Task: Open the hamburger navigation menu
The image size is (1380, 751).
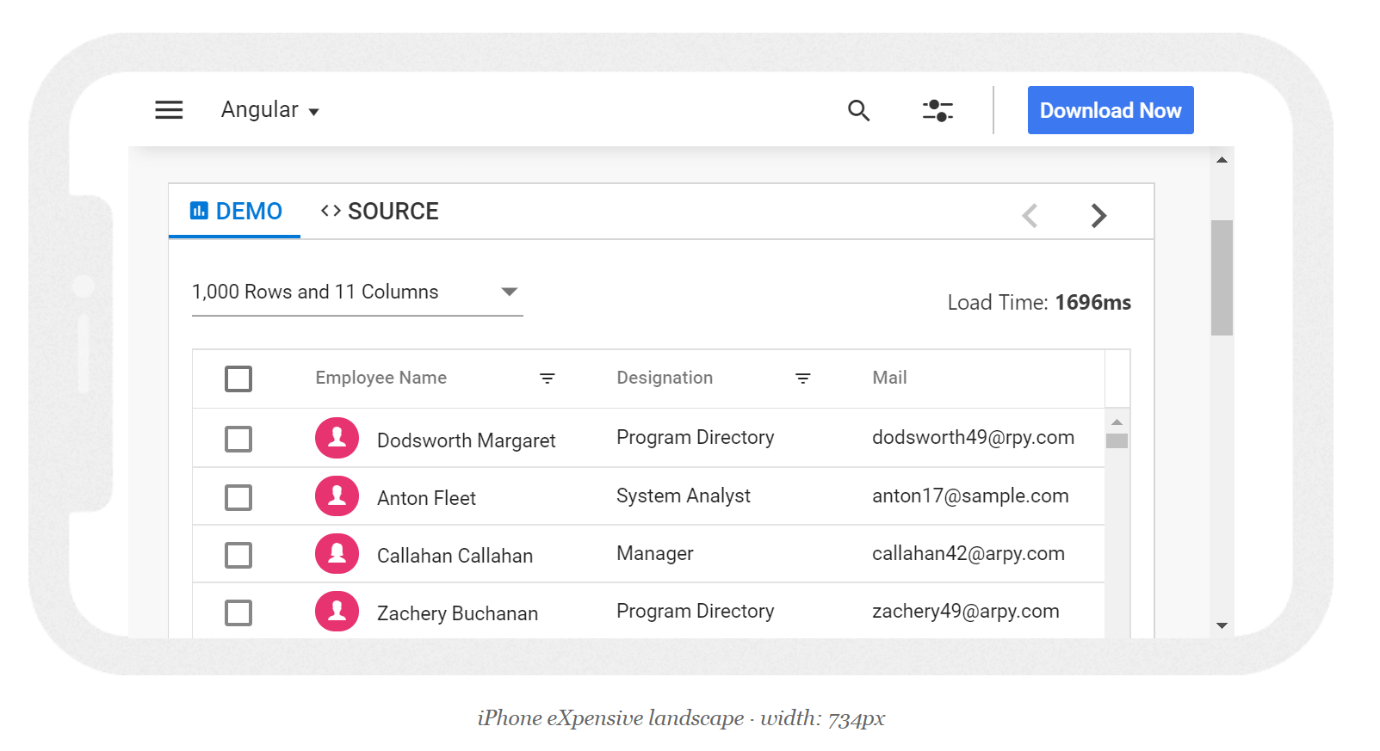Action: point(169,110)
